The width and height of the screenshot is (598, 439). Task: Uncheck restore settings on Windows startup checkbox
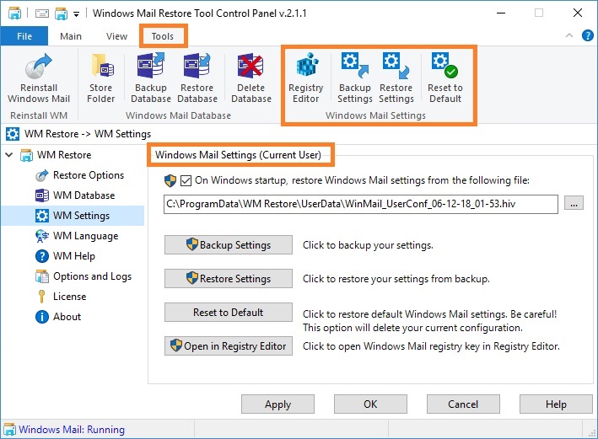point(186,180)
